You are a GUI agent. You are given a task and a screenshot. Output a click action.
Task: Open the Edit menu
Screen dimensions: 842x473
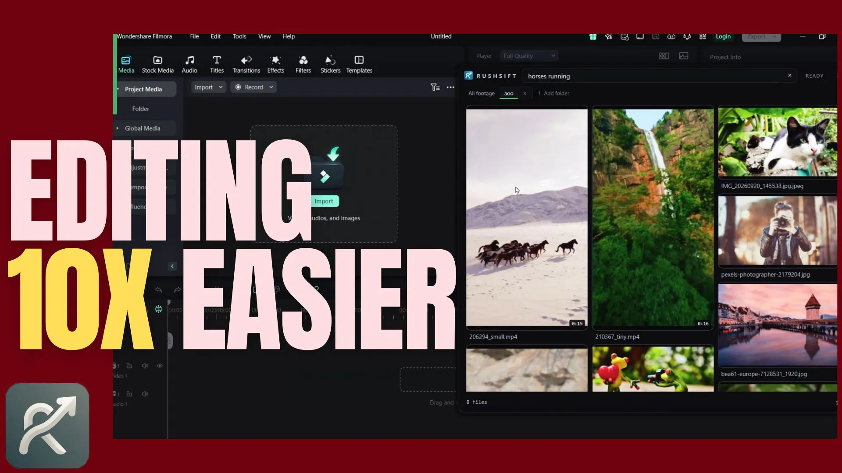pos(215,36)
